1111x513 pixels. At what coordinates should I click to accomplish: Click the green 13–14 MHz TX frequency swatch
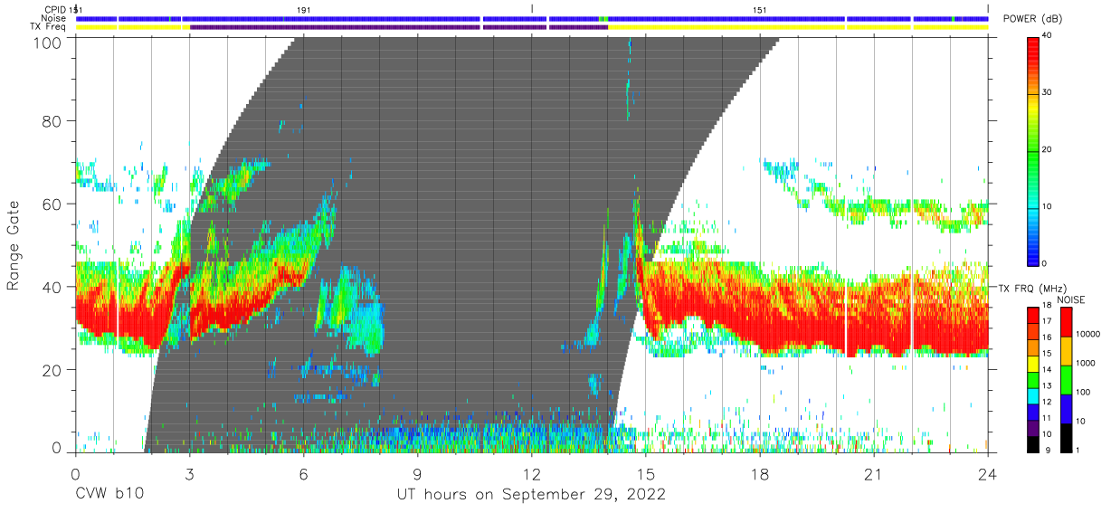tap(1034, 379)
